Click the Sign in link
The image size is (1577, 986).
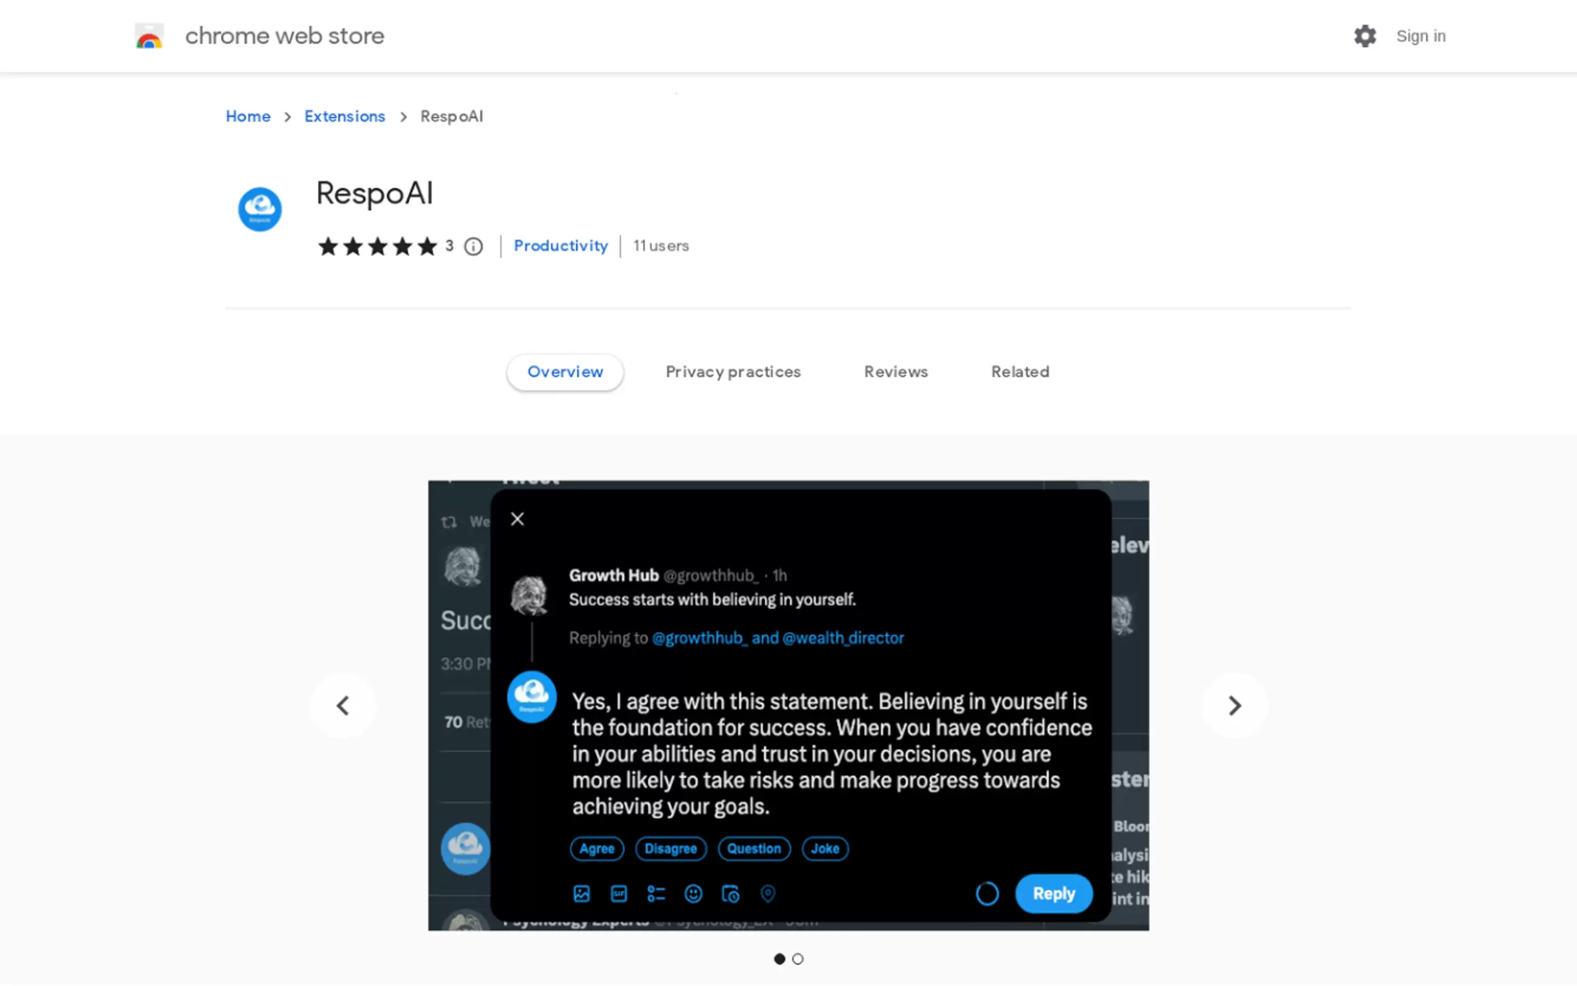click(1421, 36)
